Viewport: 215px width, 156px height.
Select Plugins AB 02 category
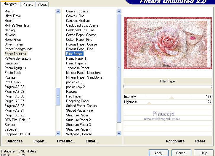pyautogui.click(x=14, y=87)
